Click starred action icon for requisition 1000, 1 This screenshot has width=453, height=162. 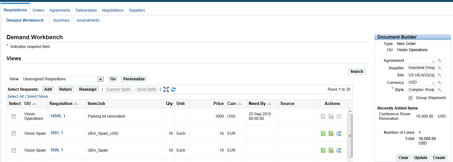point(331,150)
